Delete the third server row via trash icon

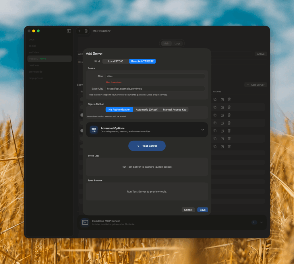point(229,115)
